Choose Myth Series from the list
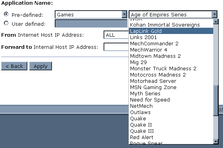This screenshot has height=148, width=223. [171, 94]
